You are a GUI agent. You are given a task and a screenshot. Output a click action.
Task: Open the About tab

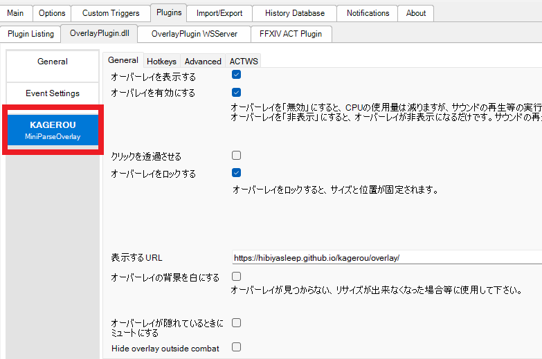tap(416, 12)
